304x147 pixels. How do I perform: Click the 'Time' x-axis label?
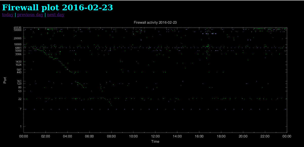pyautogui.click(x=155, y=141)
